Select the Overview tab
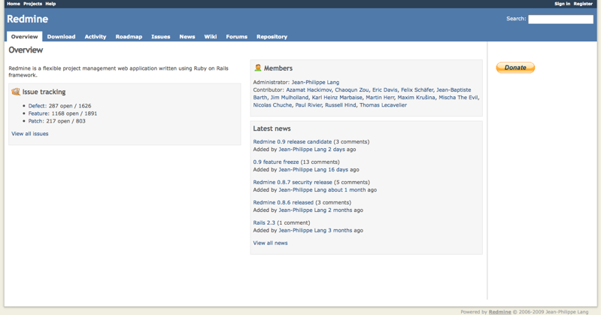The height and width of the screenshot is (315, 601). tap(25, 37)
